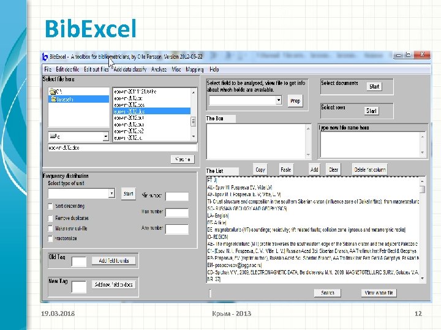Click the Min number input field
The image size is (441, 330).
[177, 196]
